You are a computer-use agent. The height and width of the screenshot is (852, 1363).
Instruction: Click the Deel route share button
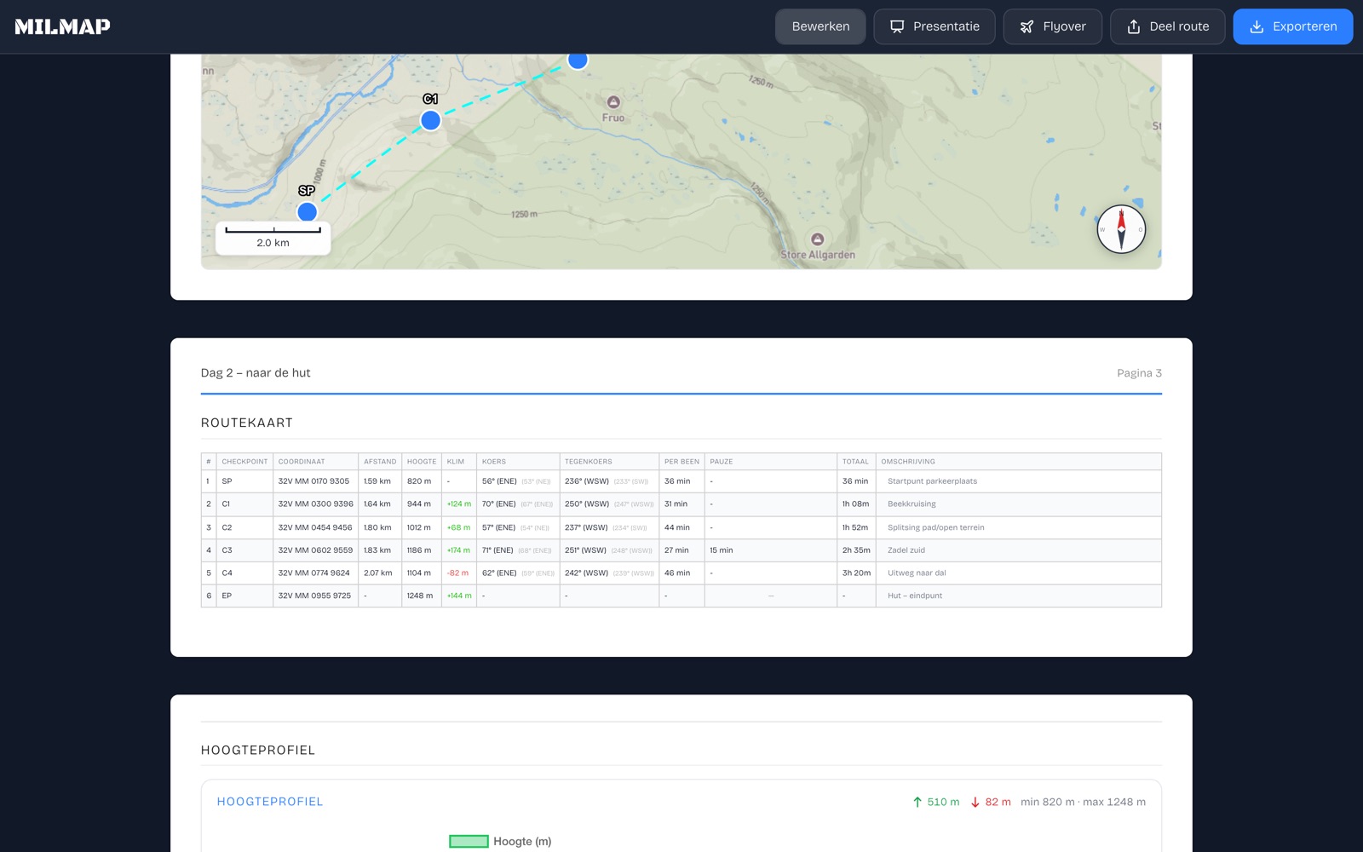1168,26
